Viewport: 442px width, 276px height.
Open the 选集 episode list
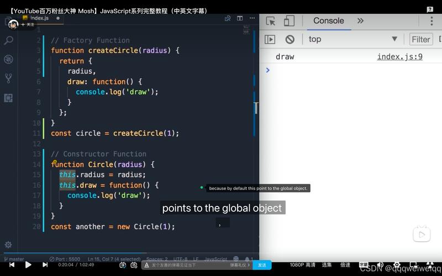click(327, 265)
